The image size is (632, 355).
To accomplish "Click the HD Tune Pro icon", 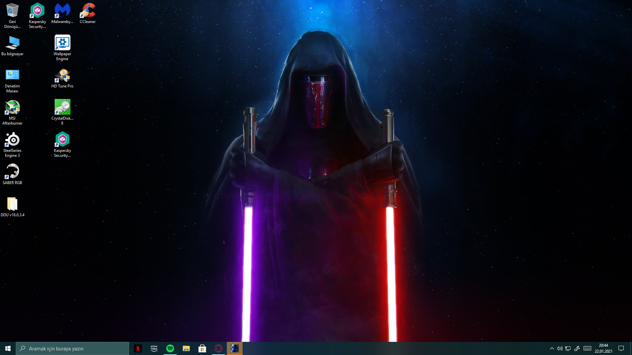I will coord(62,75).
